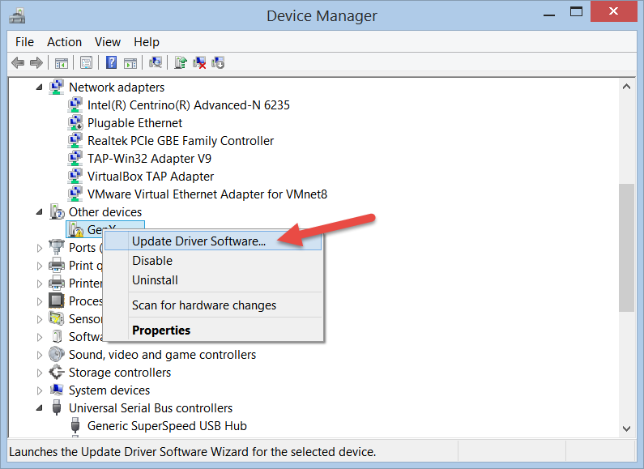Click the VirtualBox TAP Adapter icon

click(75, 177)
